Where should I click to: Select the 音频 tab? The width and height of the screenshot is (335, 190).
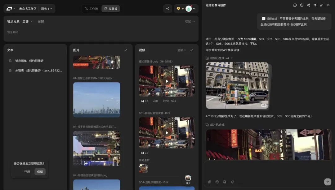[x=41, y=21]
